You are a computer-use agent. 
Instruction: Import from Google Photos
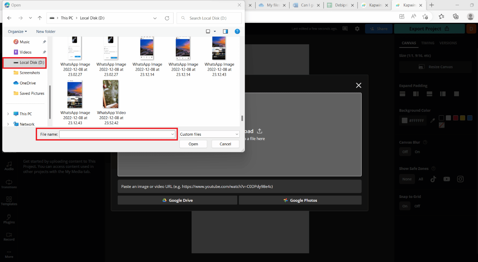300,200
